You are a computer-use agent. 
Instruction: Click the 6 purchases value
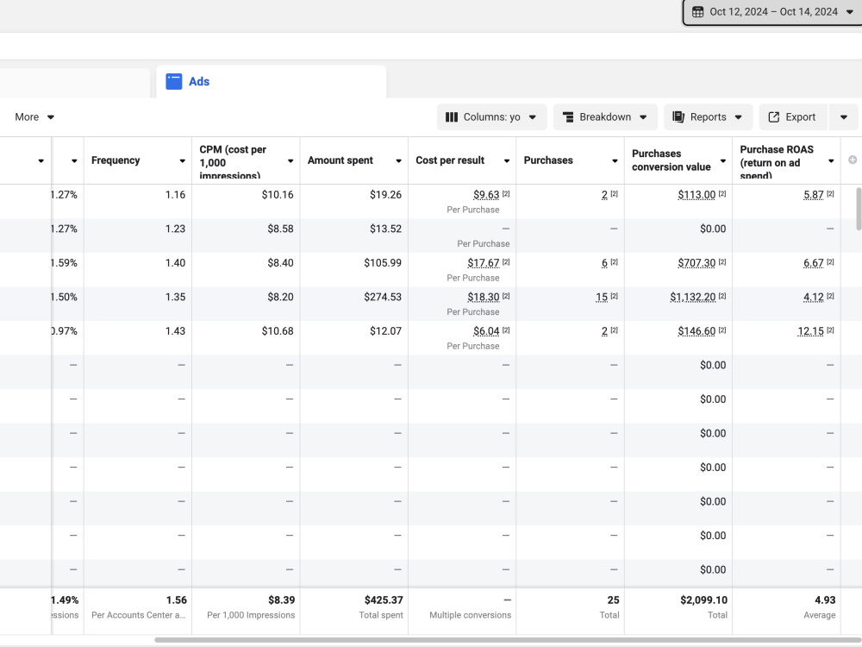point(604,263)
